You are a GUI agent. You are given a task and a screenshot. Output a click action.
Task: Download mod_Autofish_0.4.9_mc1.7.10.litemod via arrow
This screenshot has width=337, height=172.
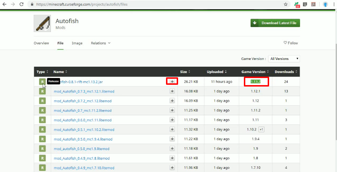[172, 167]
